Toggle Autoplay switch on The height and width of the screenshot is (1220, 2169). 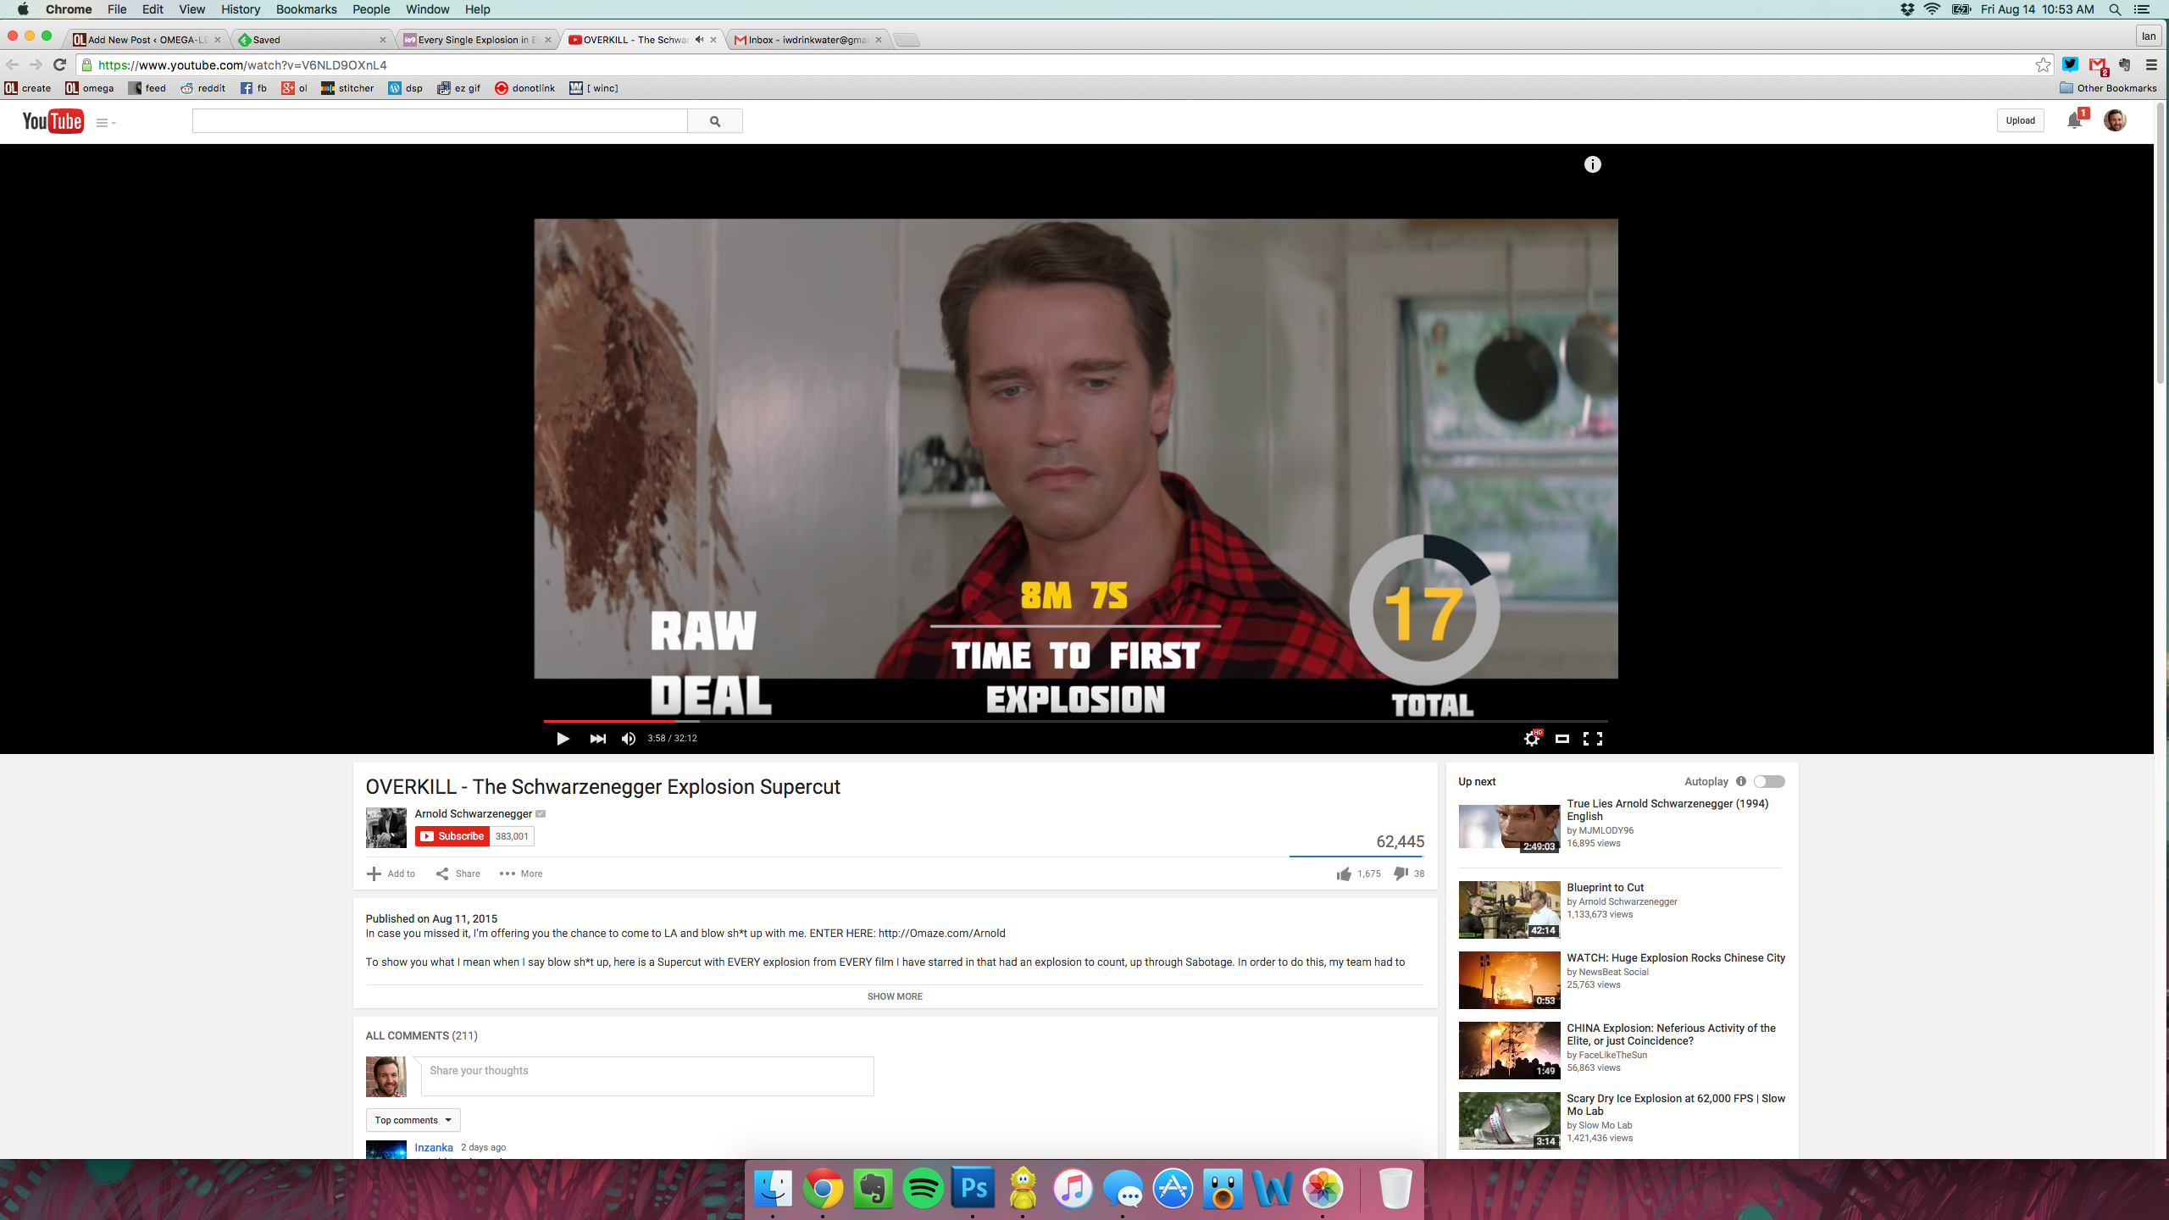1769,781
